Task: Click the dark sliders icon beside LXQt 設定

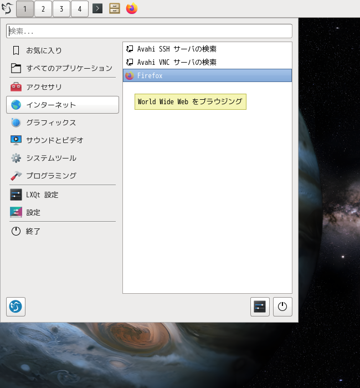Action: (x=16, y=195)
